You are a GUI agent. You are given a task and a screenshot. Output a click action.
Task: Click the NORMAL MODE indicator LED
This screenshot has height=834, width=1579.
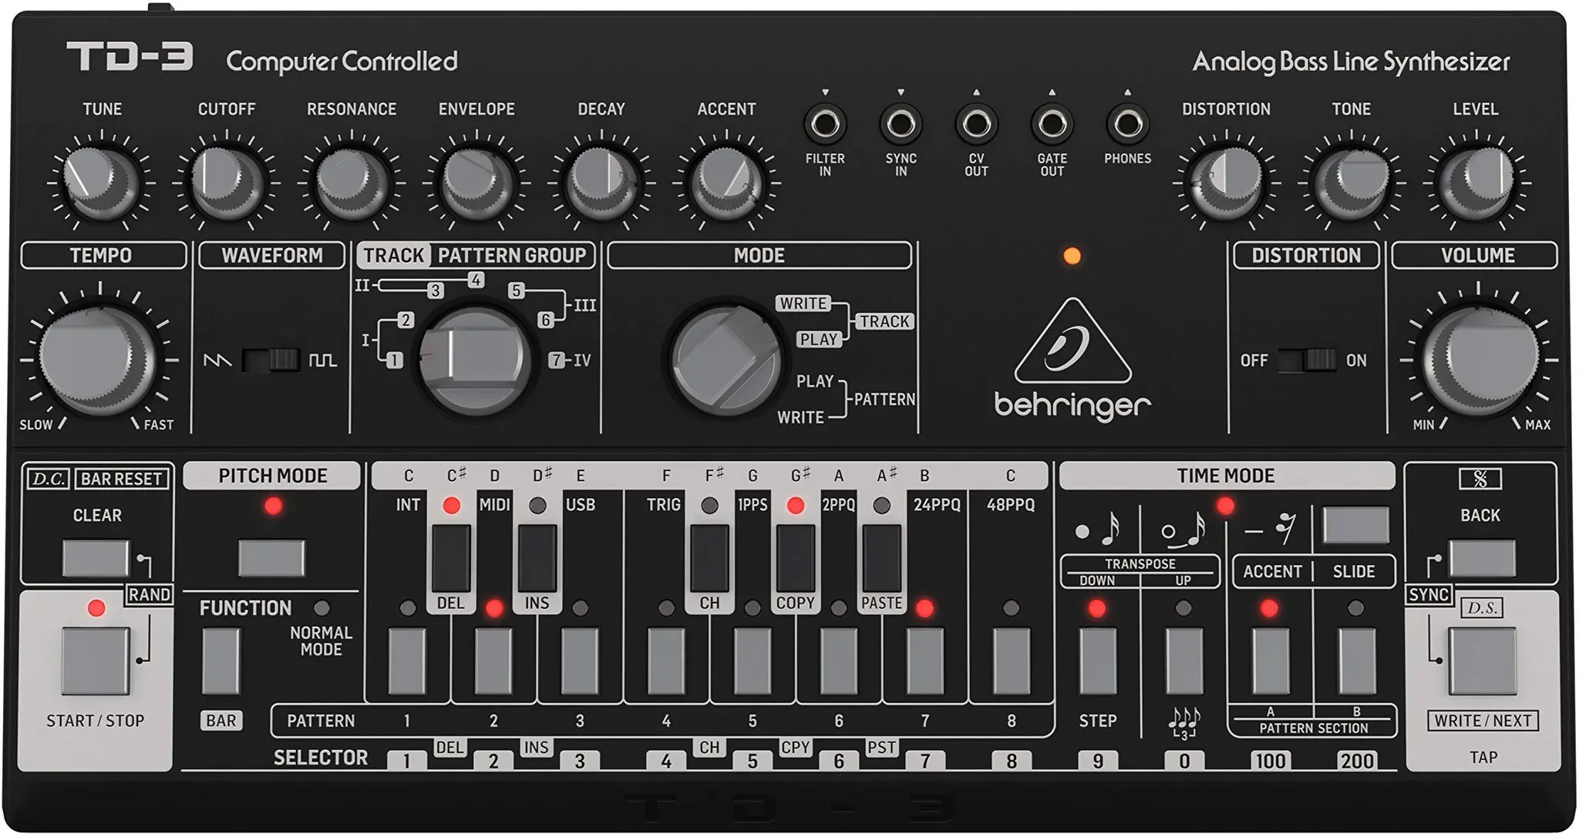pos(322,607)
